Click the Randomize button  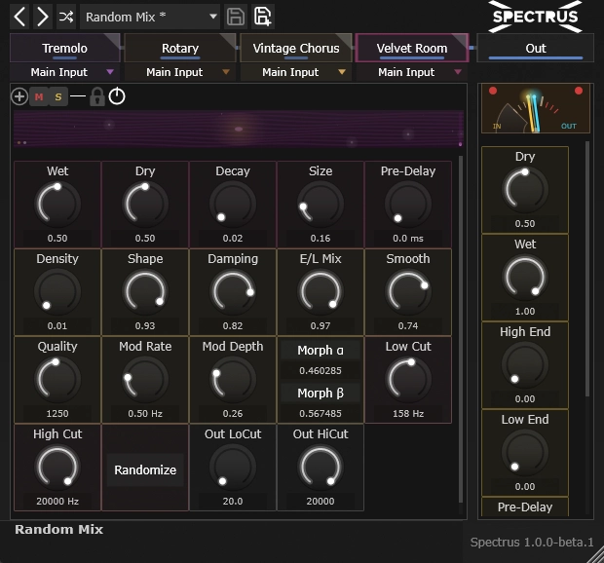(x=145, y=469)
